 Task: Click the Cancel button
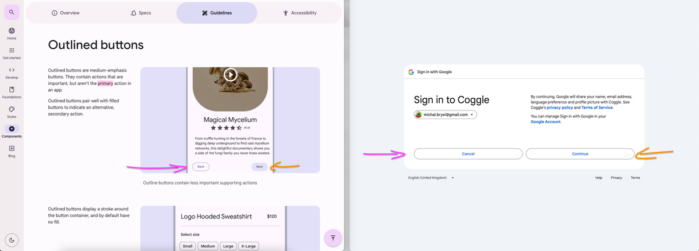pos(468,154)
